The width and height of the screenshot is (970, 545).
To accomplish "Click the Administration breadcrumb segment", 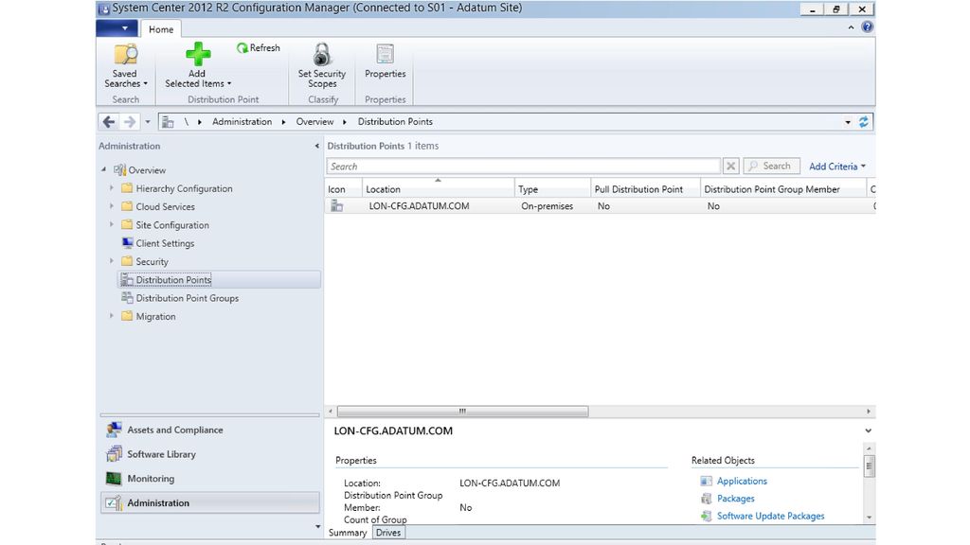I will [x=242, y=122].
